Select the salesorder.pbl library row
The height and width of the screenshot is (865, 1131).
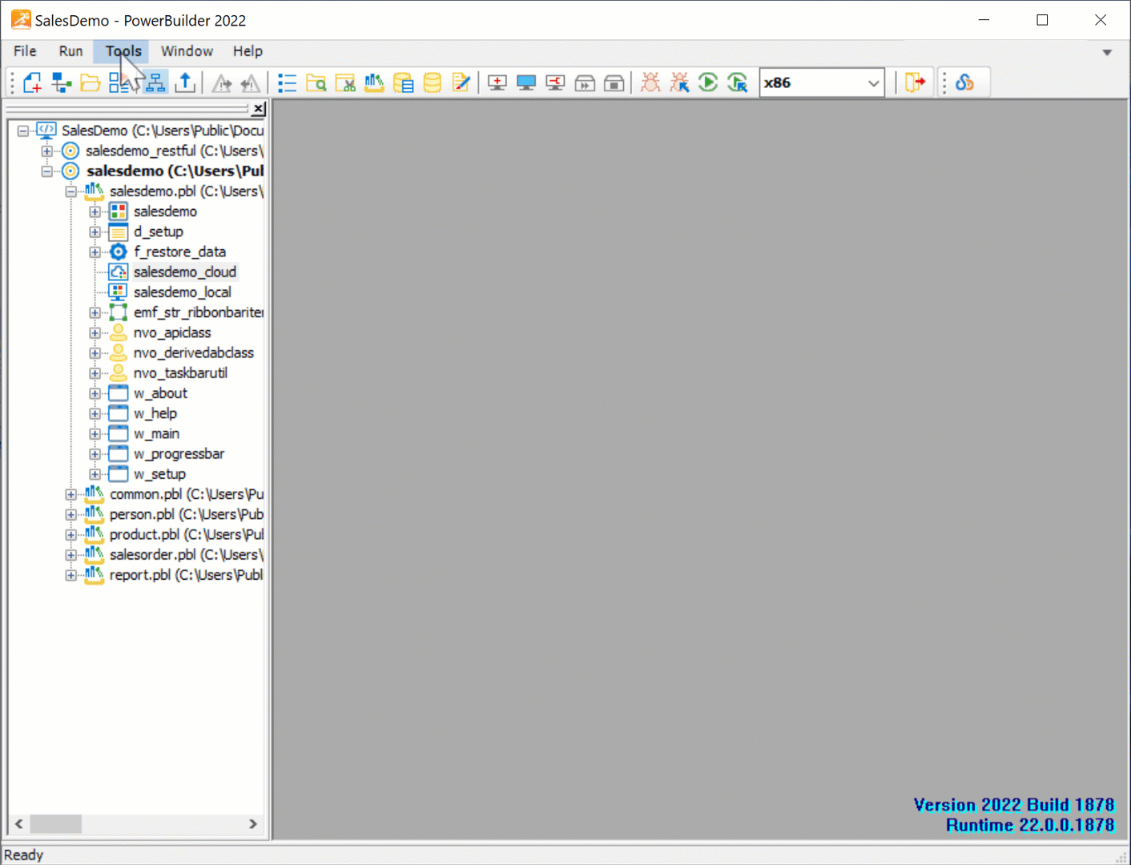pos(187,554)
